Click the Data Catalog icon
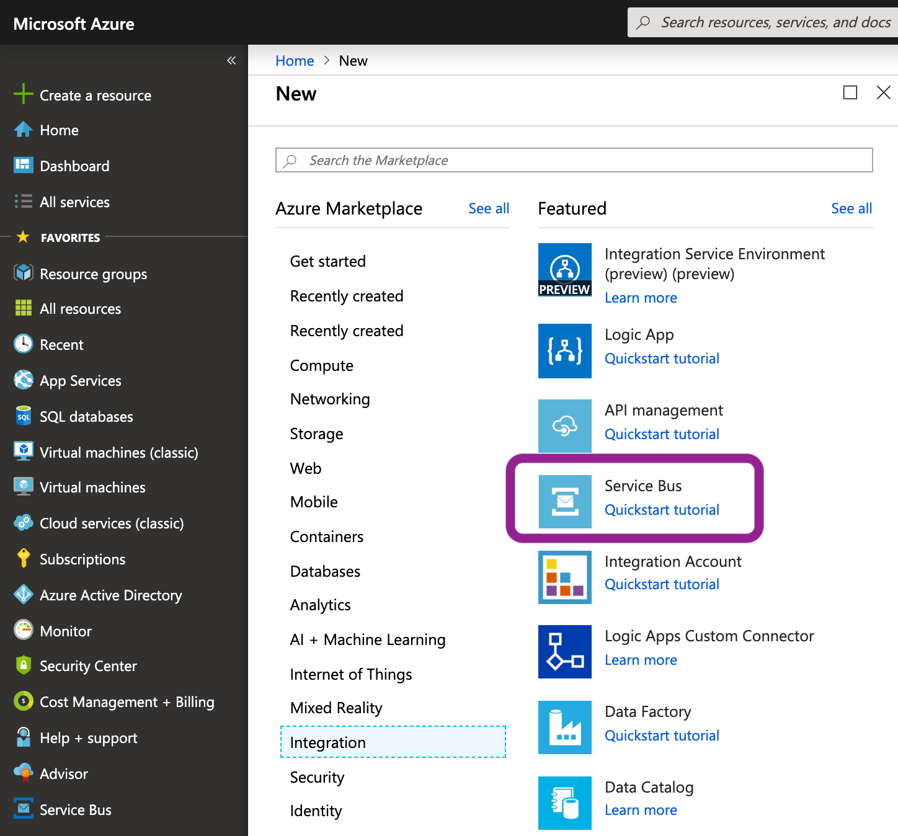 click(x=565, y=803)
